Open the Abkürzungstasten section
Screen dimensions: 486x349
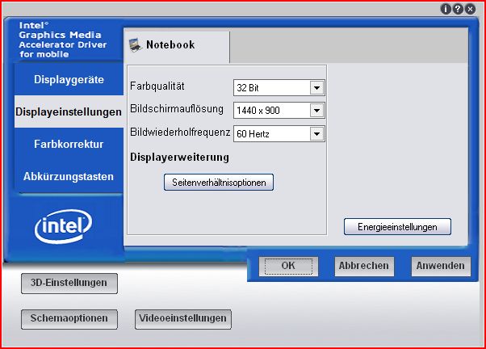pyautogui.click(x=69, y=176)
